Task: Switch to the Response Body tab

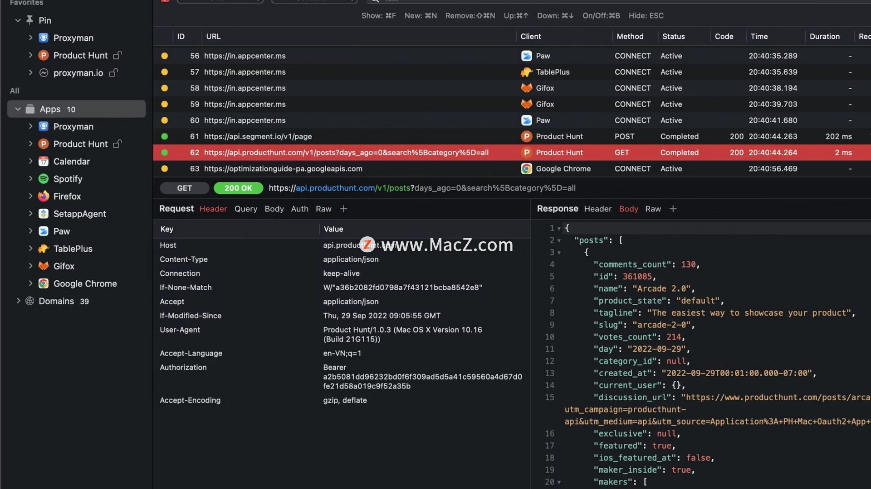Action: pyautogui.click(x=628, y=209)
